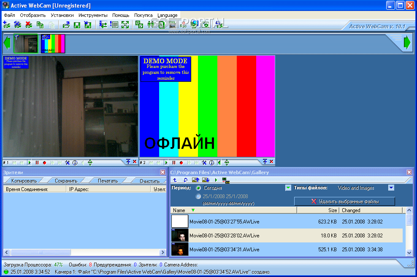Click the Rec toolbar button
Image resolution: width=417 pixels, height=277 pixels.
(183, 25)
